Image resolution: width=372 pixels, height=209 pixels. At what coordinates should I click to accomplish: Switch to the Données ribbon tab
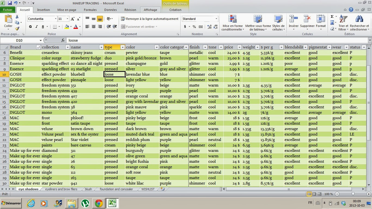pyautogui.click(x=111, y=10)
